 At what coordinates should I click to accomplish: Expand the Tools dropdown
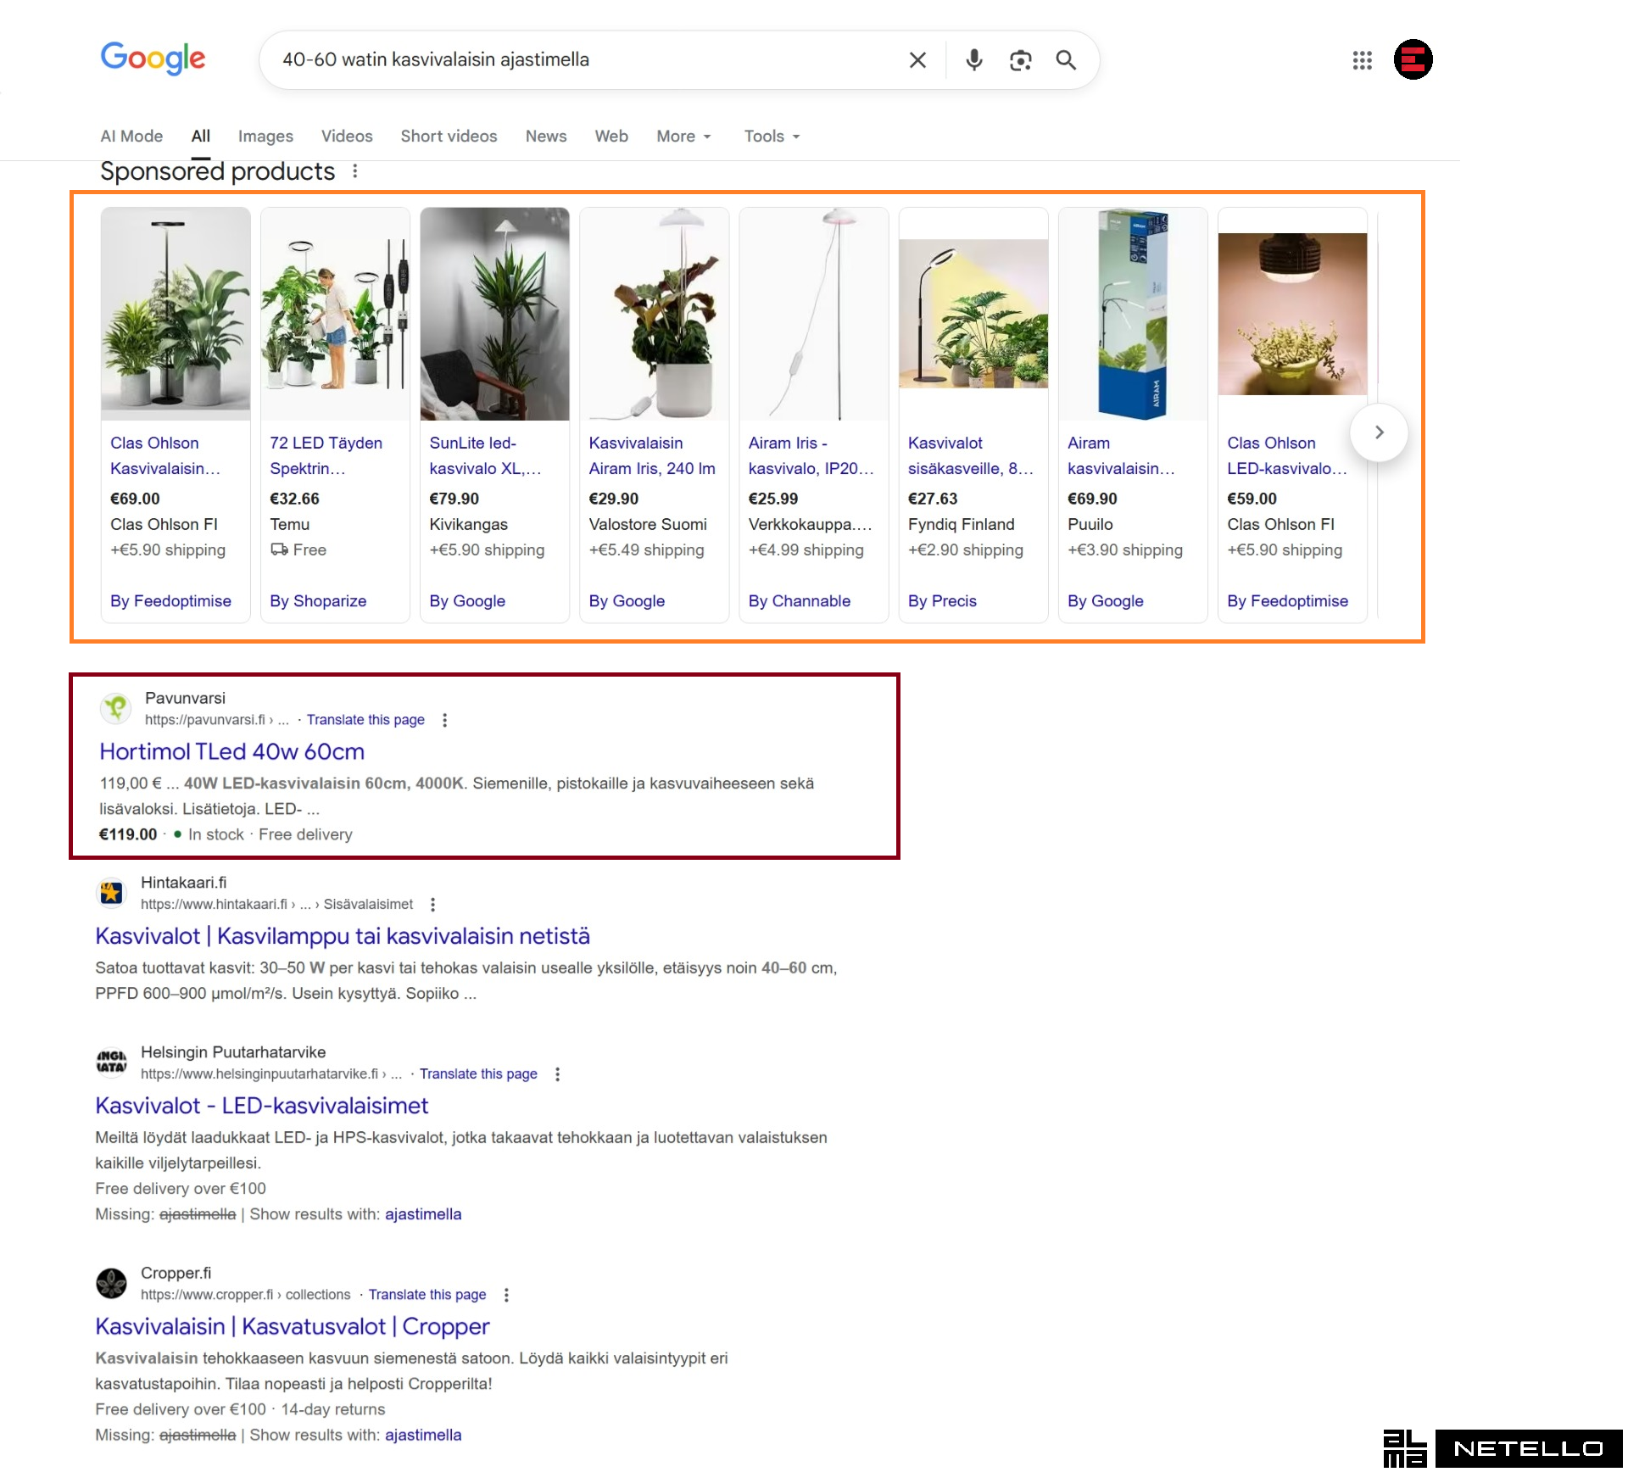coord(772,137)
